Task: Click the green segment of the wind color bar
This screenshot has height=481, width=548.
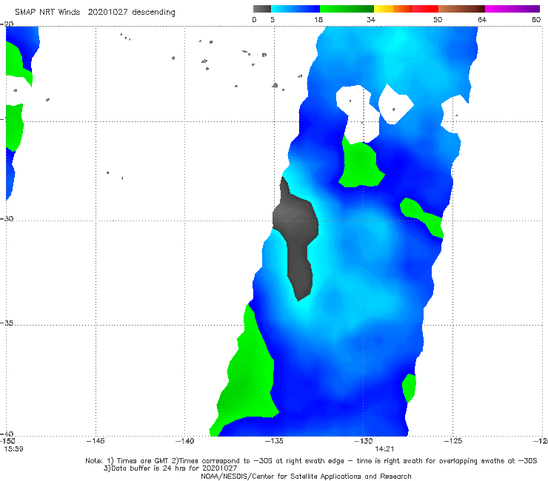Action: (x=347, y=9)
